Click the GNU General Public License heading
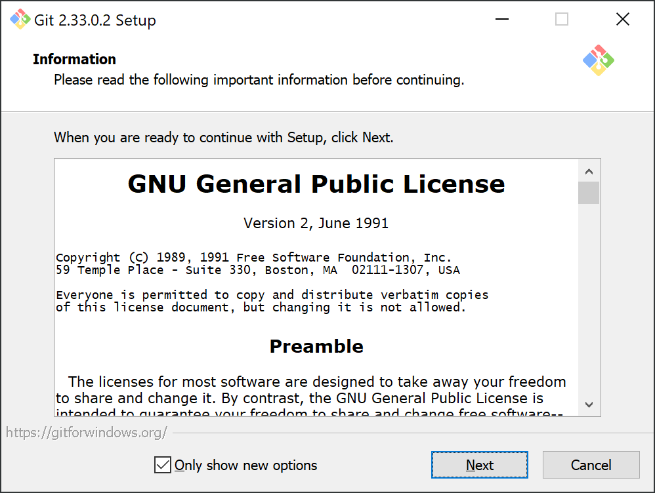This screenshot has width=655, height=493. pyautogui.click(x=316, y=184)
